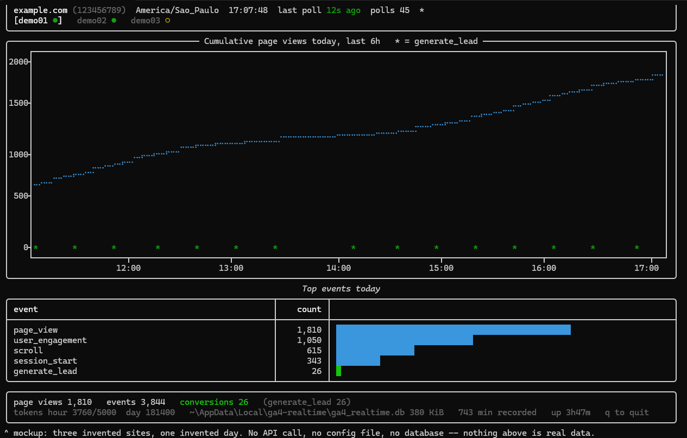687x438 pixels.
Task: Switch to the demo03 site tab
Action: click(x=150, y=21)
